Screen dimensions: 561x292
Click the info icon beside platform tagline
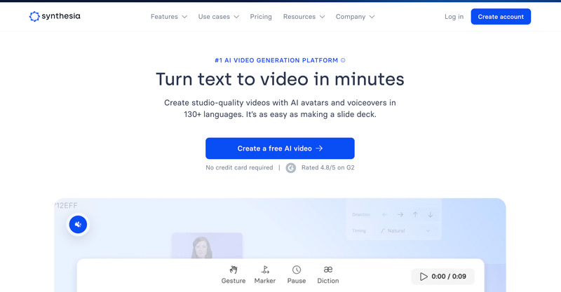[343, 60]
